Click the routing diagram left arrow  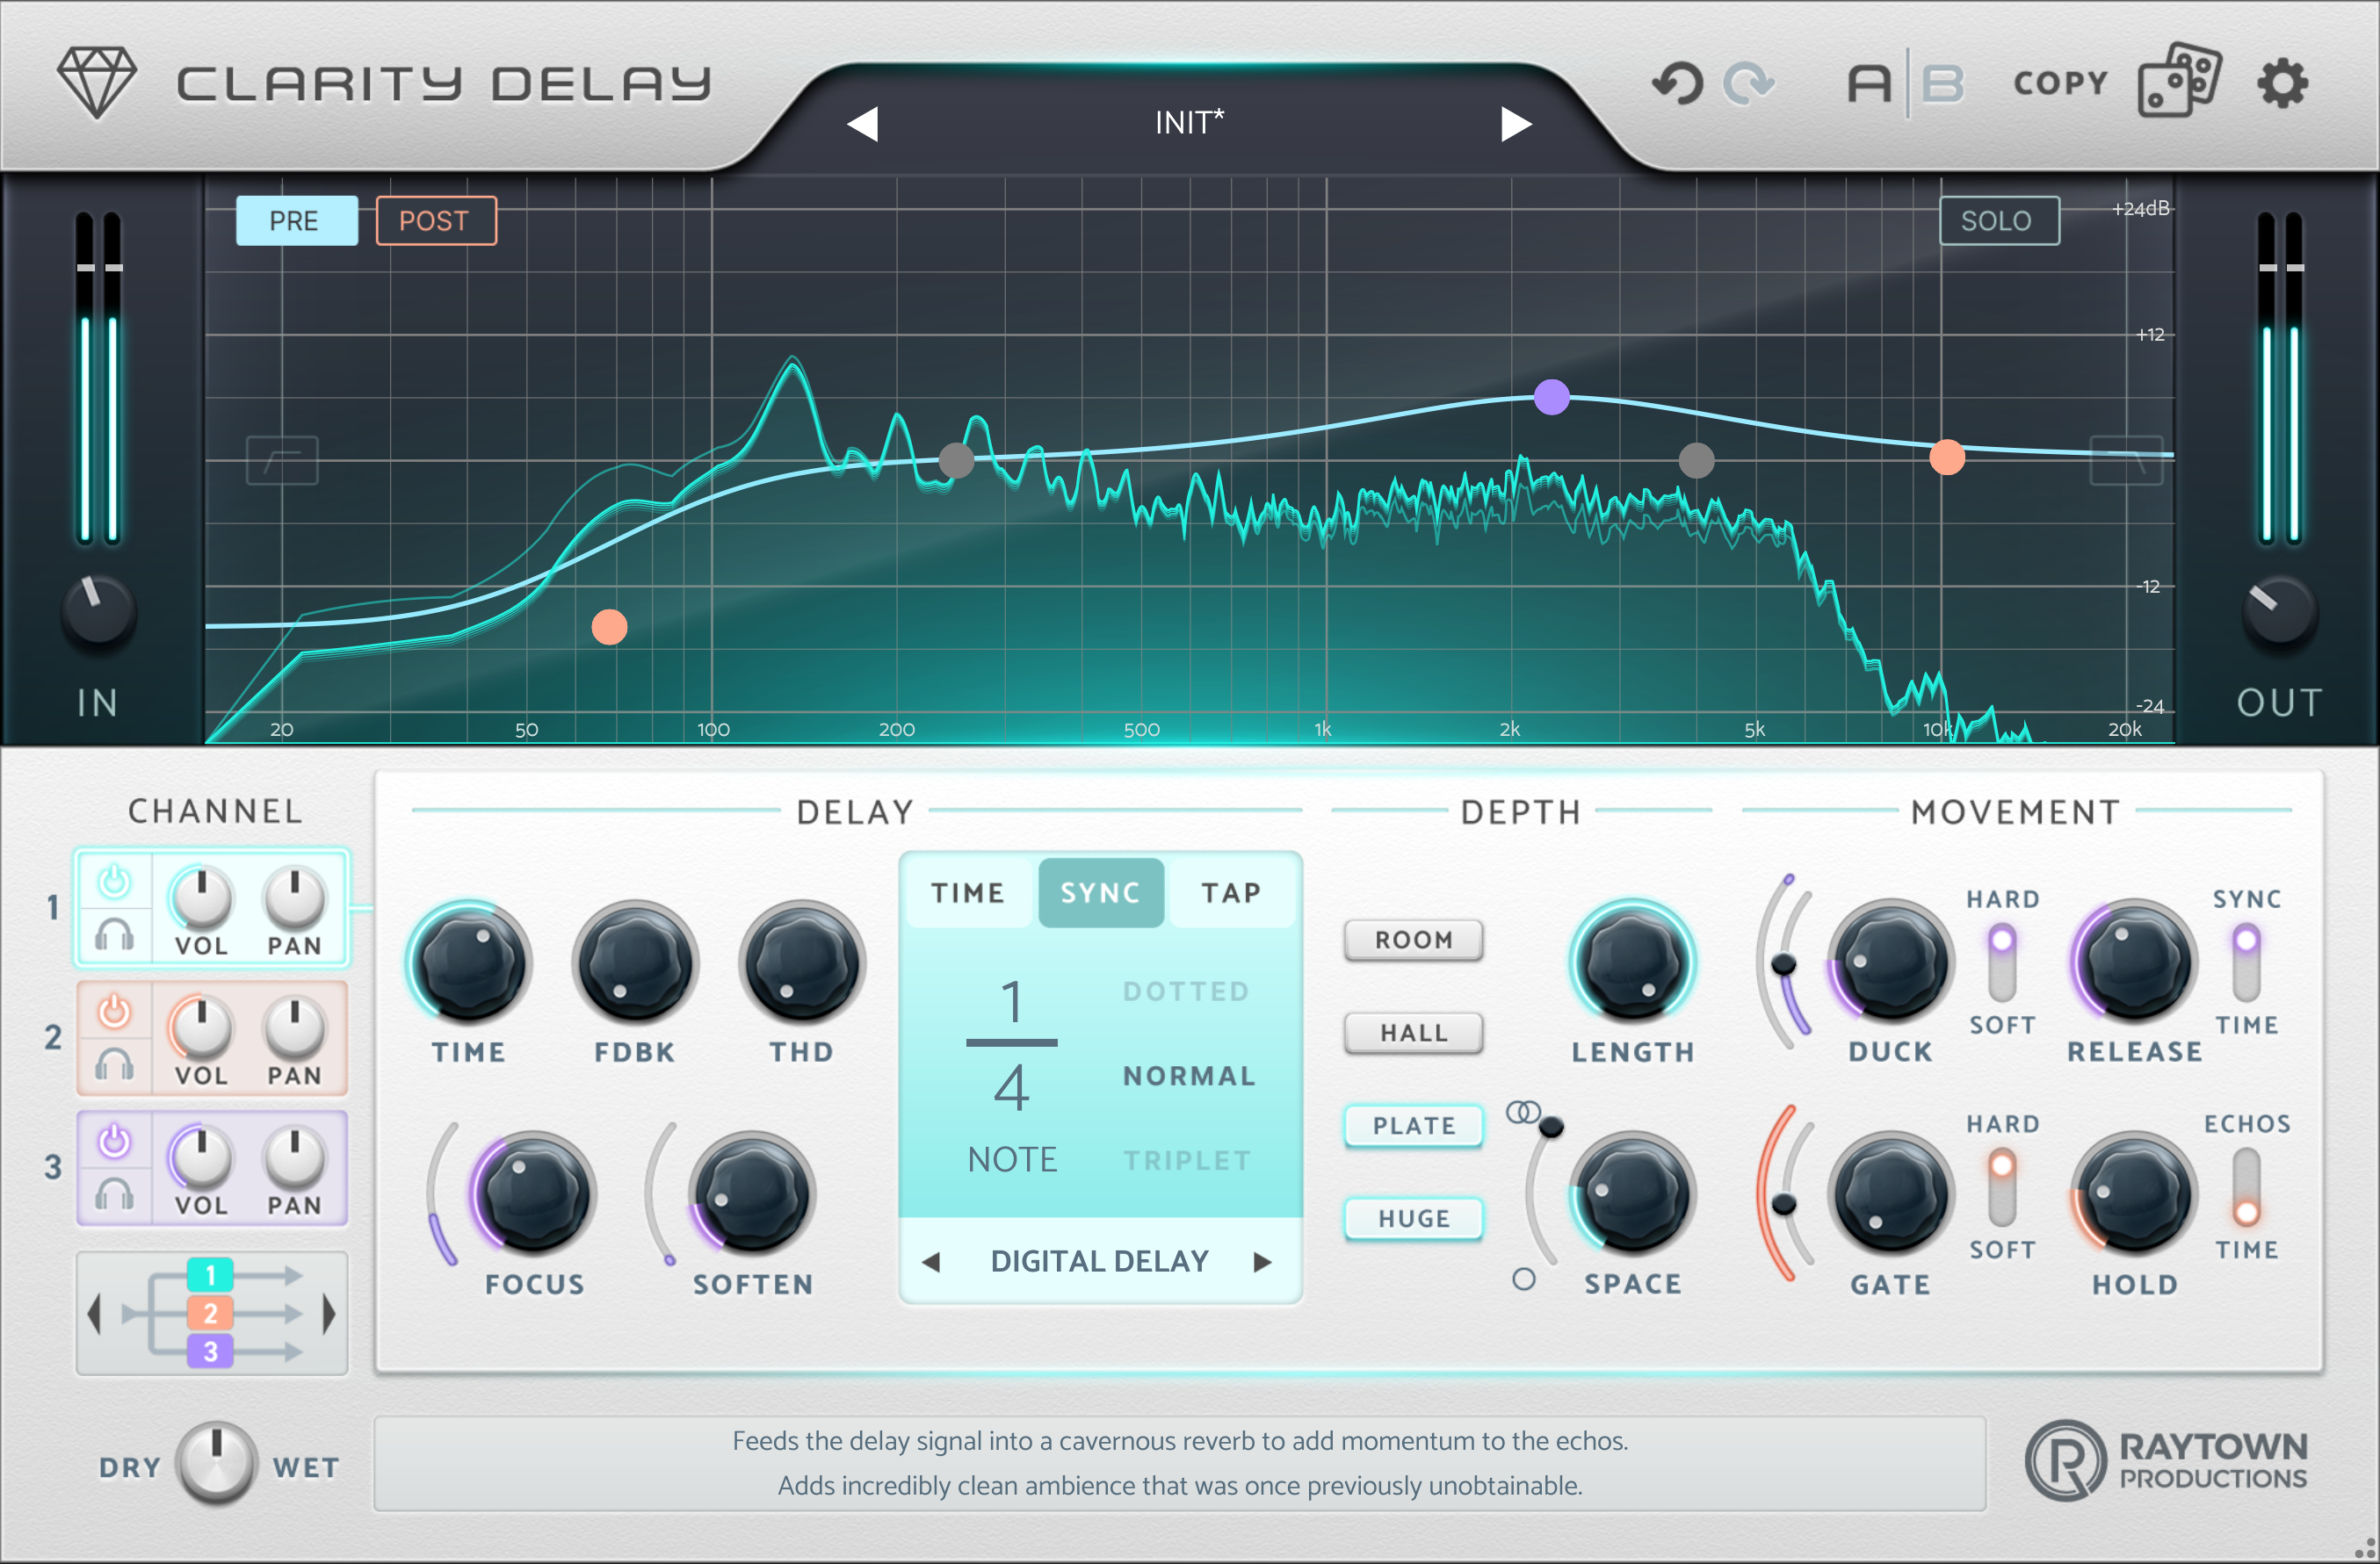coord(95,1314)
